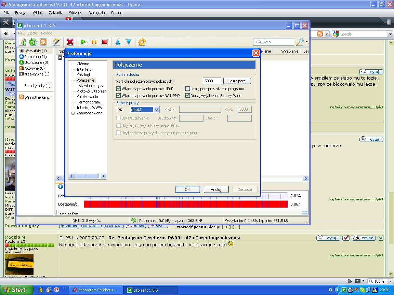Disable UPnP port mapping checkbox
Screen dimensions: 394x295
(119, 88)
